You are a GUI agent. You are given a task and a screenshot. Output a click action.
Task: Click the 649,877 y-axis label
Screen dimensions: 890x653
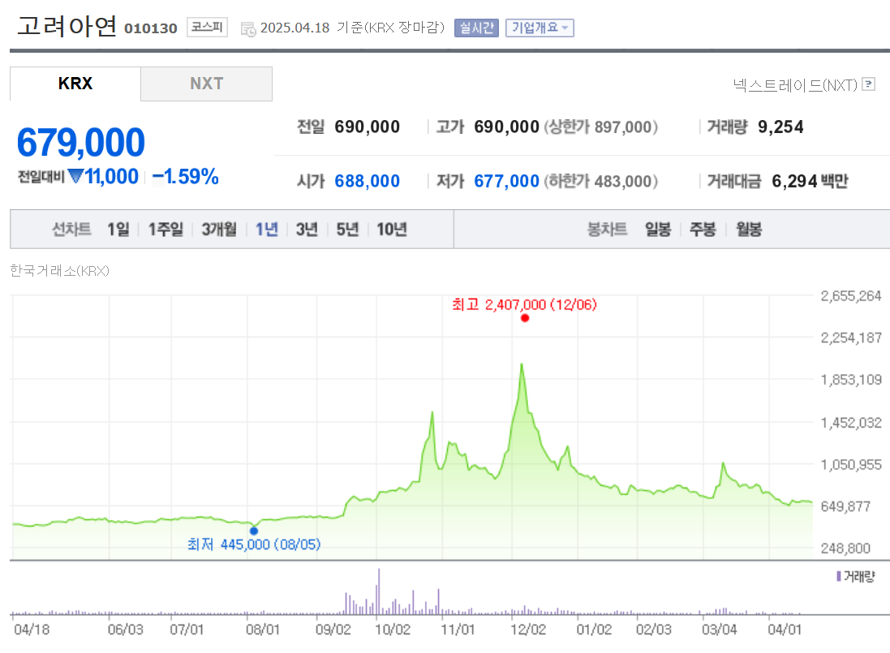[845, 506]
